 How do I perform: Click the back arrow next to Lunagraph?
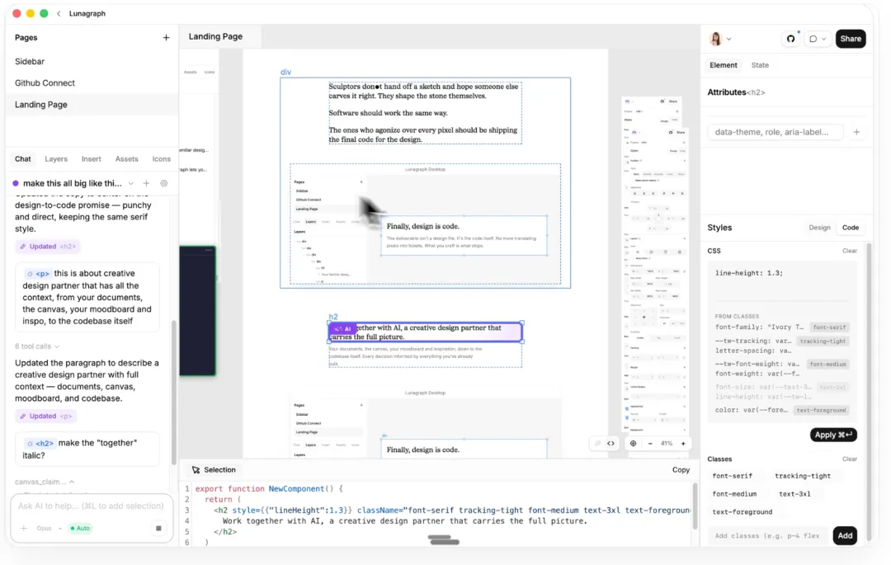[59, 14]
